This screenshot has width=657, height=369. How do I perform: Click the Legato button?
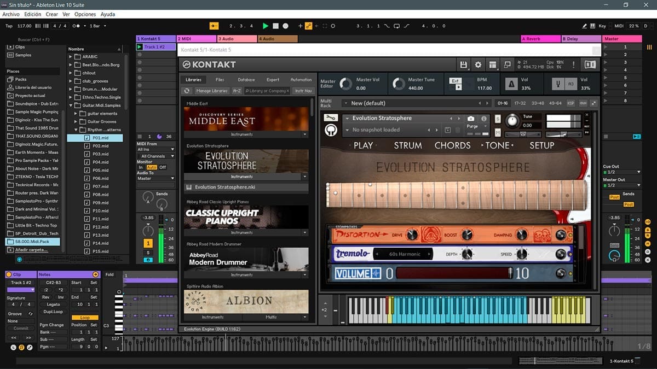[x=53, y=304]
